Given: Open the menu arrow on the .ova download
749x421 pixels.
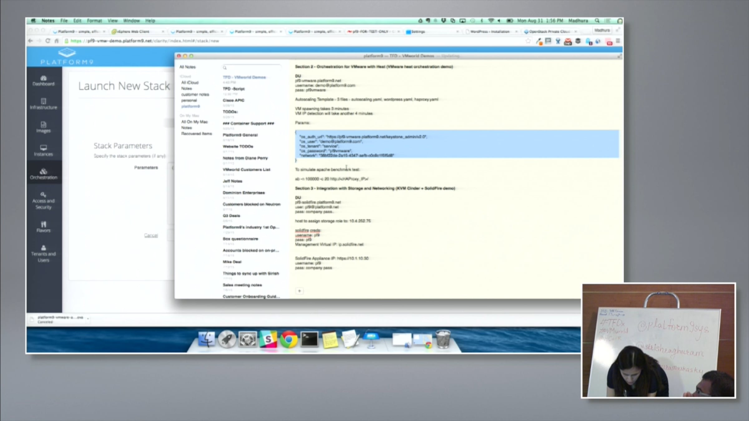Looking at the screenshot, I should pos(88,319).
